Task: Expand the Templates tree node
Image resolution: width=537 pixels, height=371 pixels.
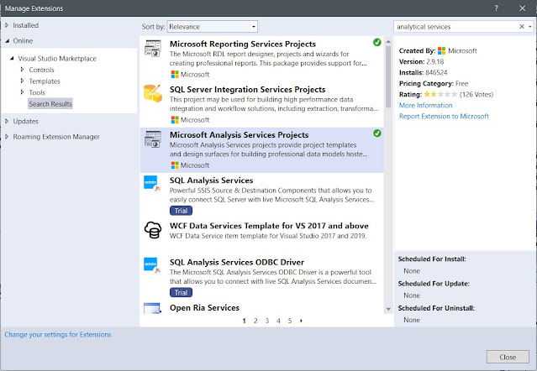Action: (x=22, y=81)
